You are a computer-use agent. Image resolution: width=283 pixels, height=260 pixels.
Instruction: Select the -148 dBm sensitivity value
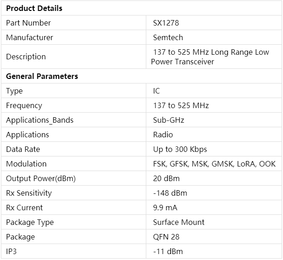170,193
